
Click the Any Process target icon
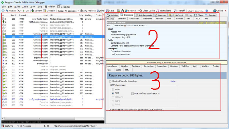click(x=81, y=11)
